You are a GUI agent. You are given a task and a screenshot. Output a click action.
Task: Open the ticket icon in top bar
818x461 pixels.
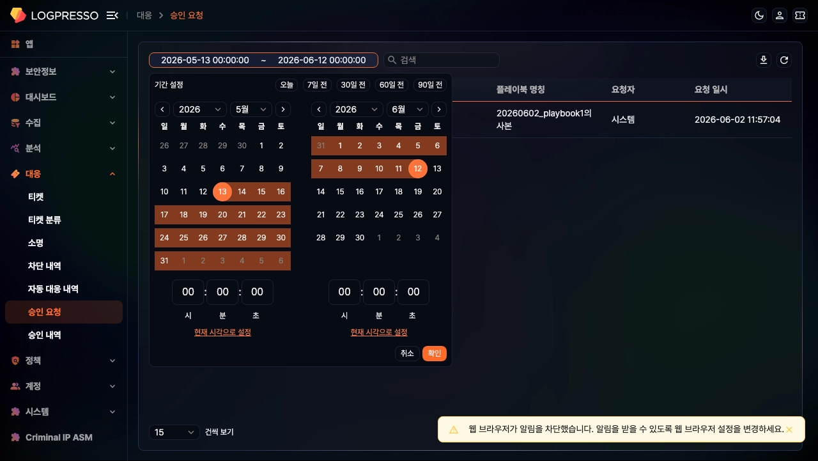click(x=800, y=15)
